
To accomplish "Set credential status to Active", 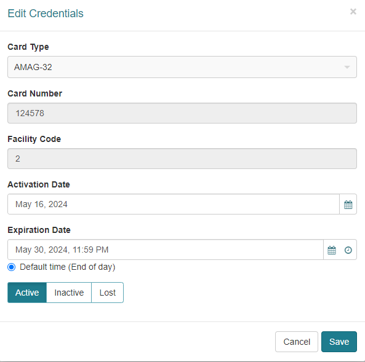I will tap(27, 293).
